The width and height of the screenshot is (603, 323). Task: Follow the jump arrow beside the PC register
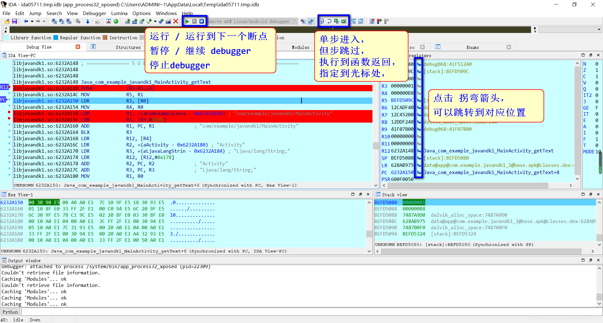419,172
